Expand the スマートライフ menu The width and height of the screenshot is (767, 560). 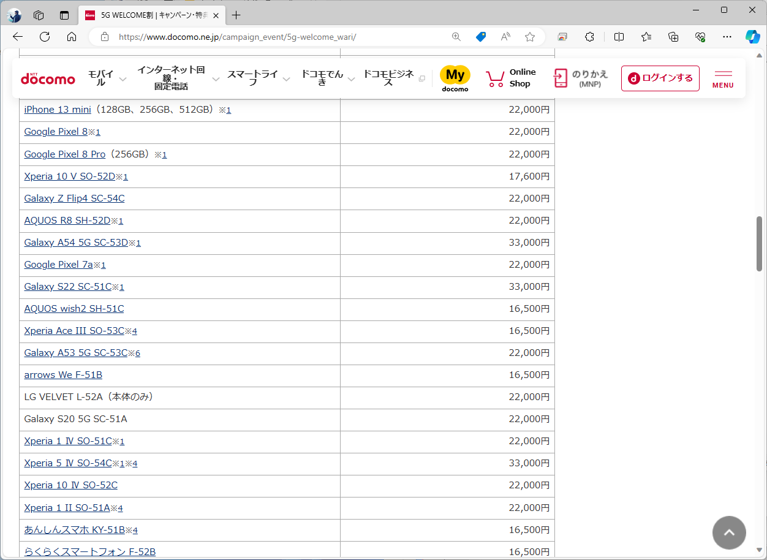click(x=257, y=78)
